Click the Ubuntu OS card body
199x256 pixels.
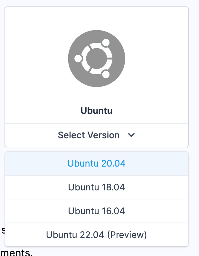(97, 65)
